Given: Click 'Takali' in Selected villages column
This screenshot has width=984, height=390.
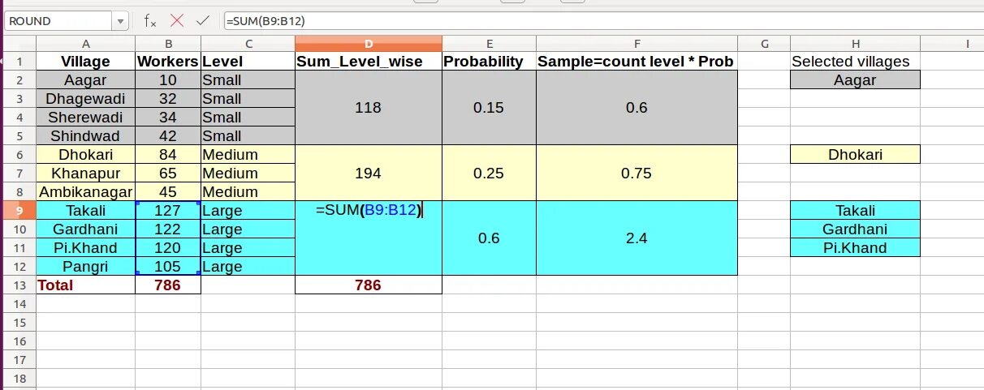Looking at the screenshot, I should pos(856,211).
